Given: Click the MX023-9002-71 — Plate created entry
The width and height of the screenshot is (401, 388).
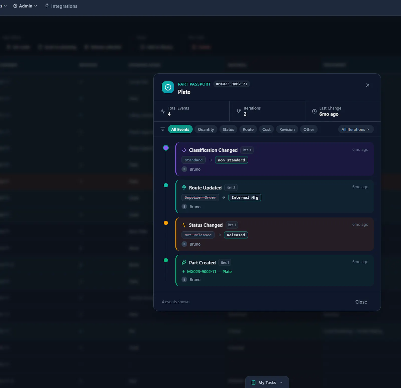Looking at the screenshot, I should tap(207, 271).
